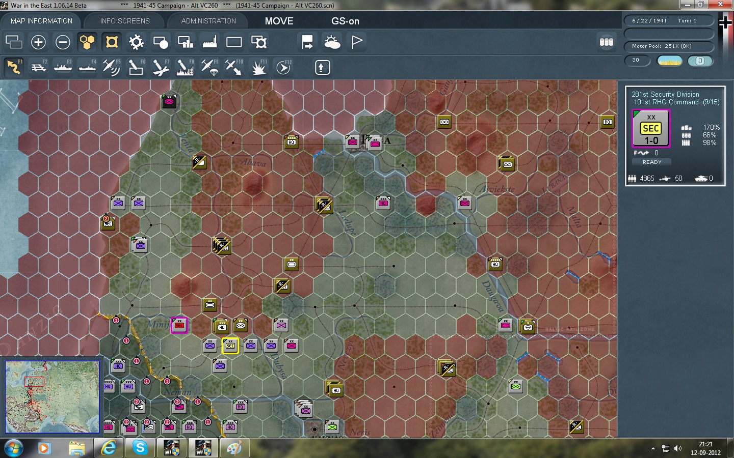734x458 pixels.
Task: Click the flag with arrow icon
Action: pos(307,42)
